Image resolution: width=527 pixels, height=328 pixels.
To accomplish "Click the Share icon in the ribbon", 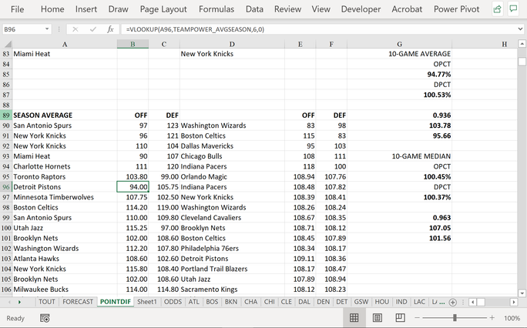I will pyautogui.click(x=498, y=9).
